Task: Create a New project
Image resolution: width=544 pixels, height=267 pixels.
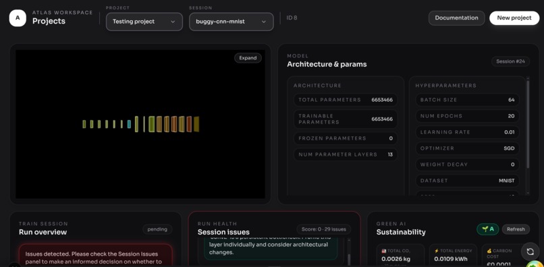Action: tap(514, 18)
